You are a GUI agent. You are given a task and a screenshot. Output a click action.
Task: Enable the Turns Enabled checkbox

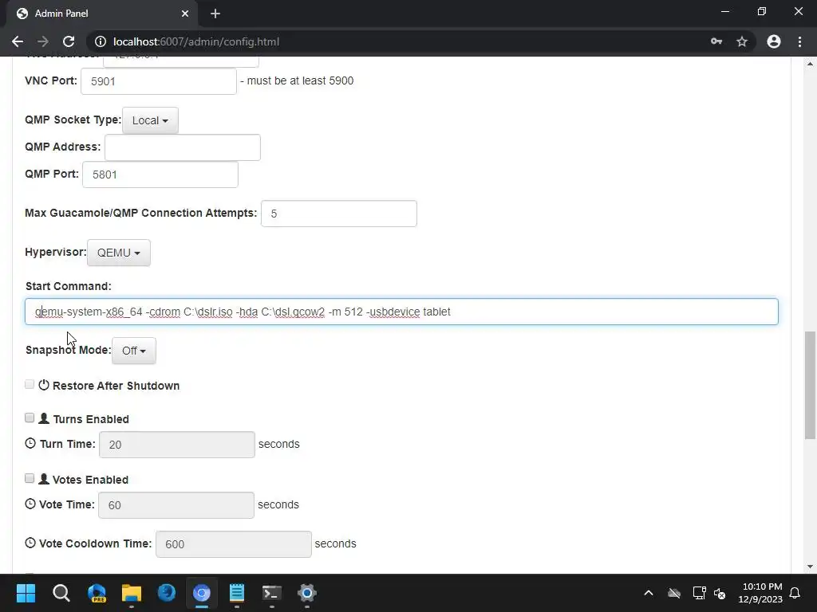pyautogui.click(x=30, y=418)
